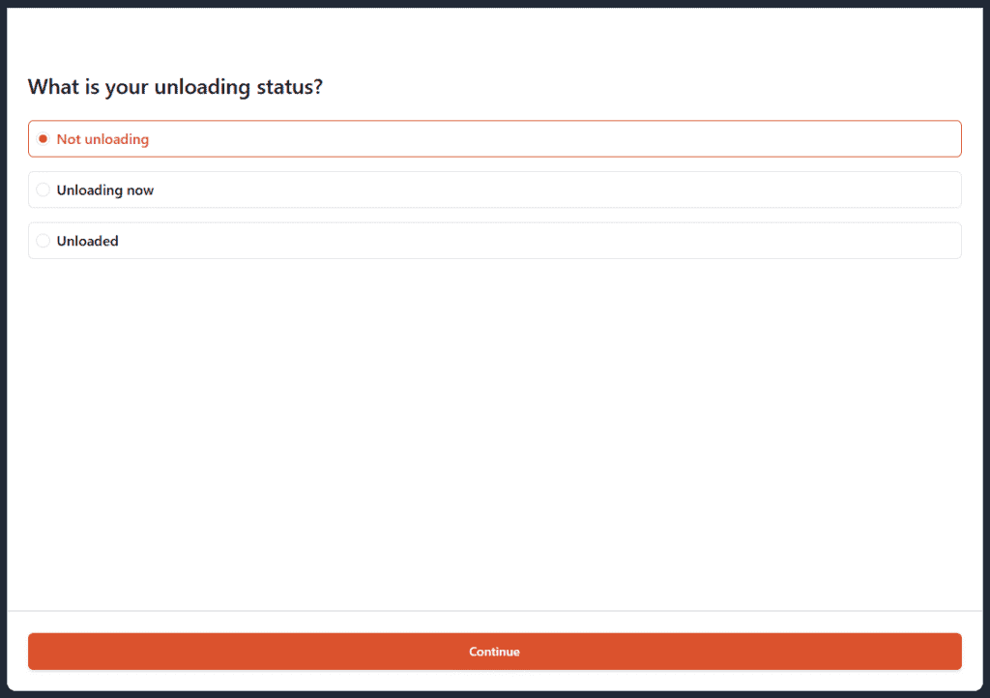990x698 pixels.
Task: Click the 'Not unloading' label text
Action: pyautogui.click(x=102, y=139)
